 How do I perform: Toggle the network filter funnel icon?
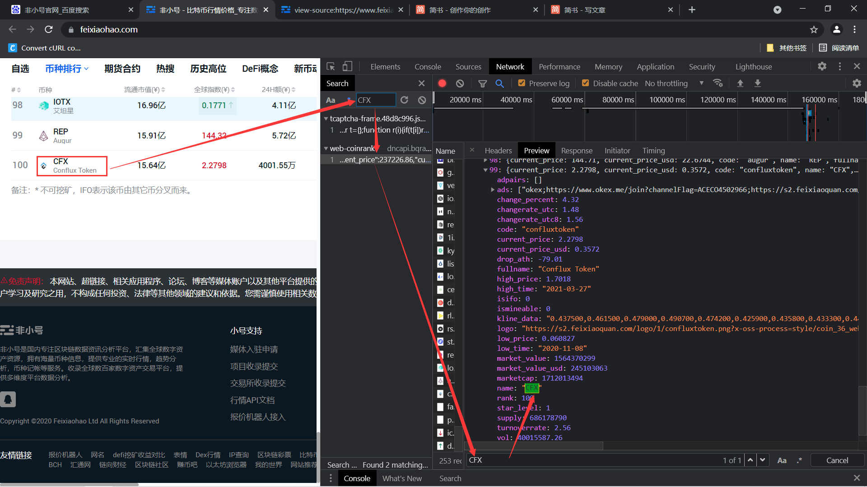tap(482, 83)
